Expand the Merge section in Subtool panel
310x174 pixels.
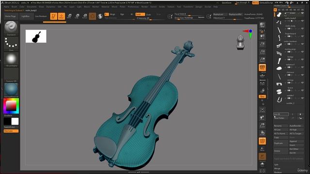pyautogui.click(x=277, y=169)
